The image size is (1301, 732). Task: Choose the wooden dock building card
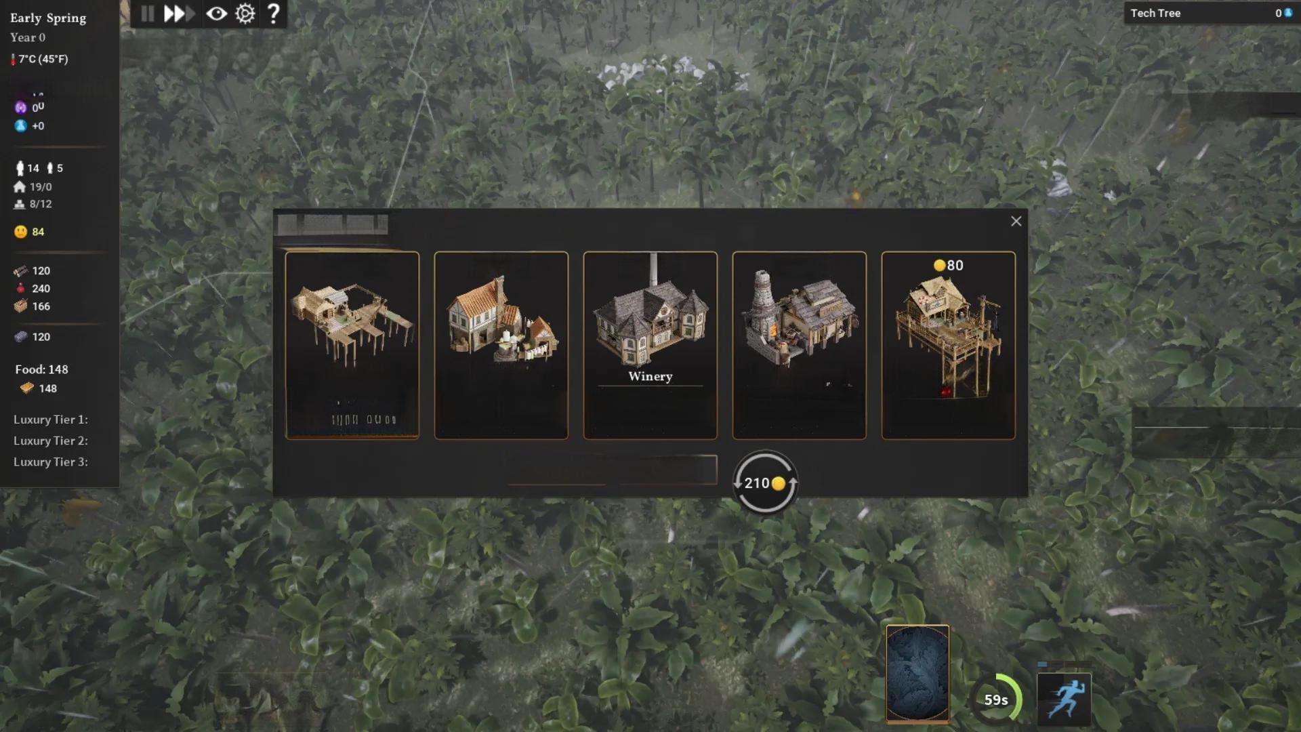pos(352,345)
